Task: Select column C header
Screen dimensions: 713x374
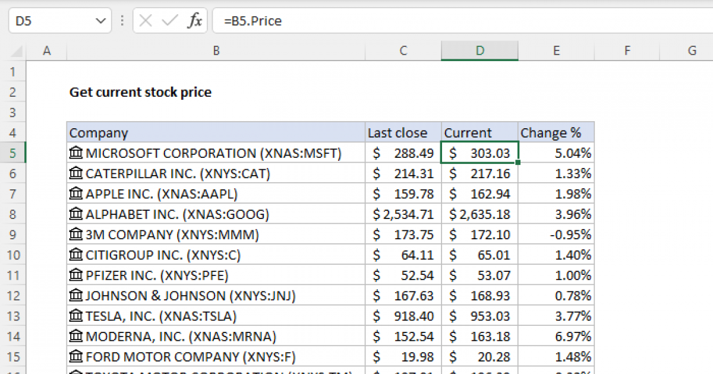Action: click(x=403, y=51)
